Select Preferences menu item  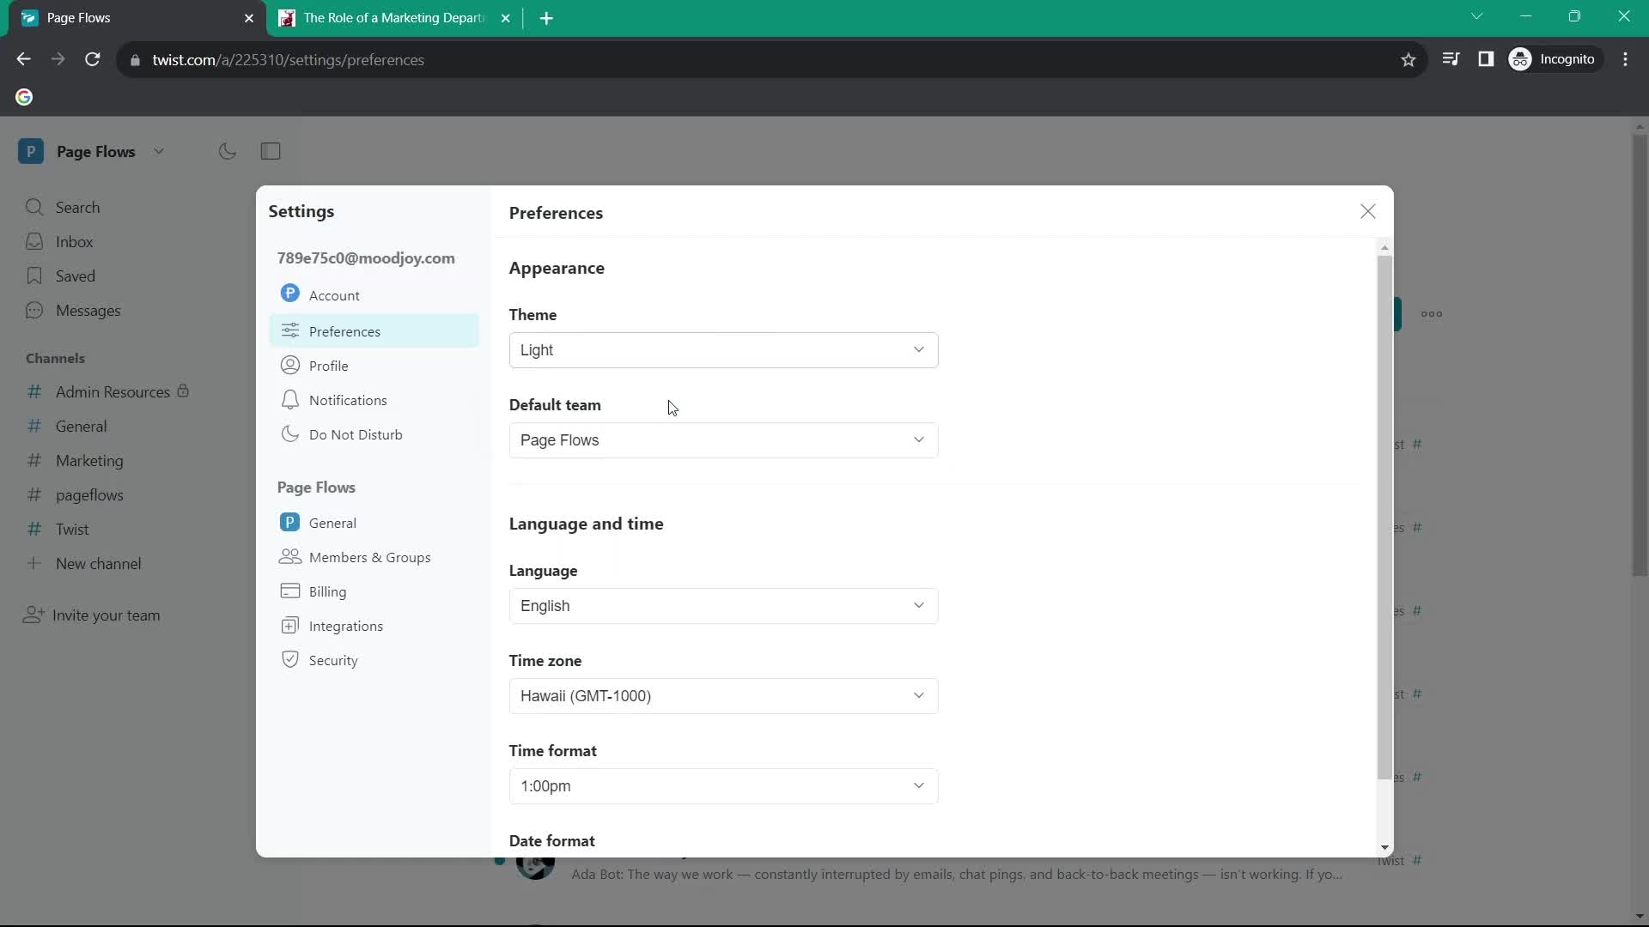(345, 331)
